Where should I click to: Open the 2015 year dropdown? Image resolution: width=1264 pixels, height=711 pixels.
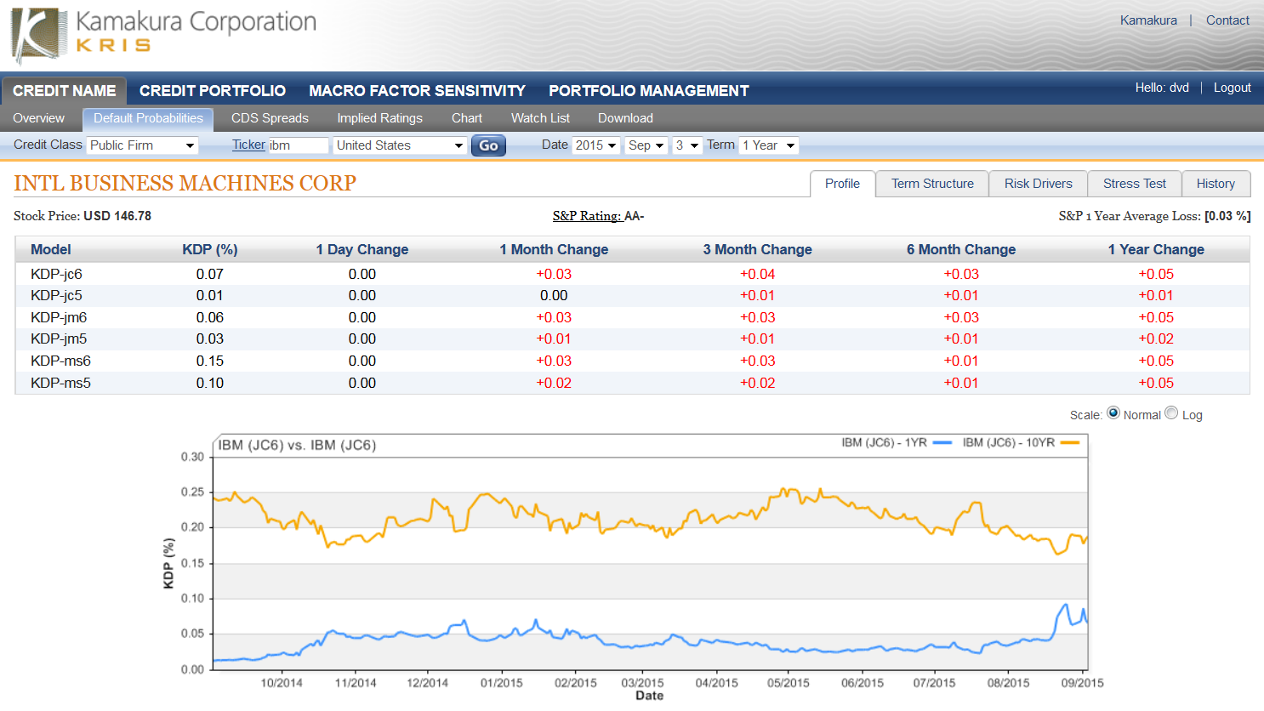point(595,145)
